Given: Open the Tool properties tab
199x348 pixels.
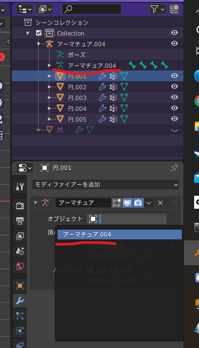Looking at the screenshot, I should 20,187.
